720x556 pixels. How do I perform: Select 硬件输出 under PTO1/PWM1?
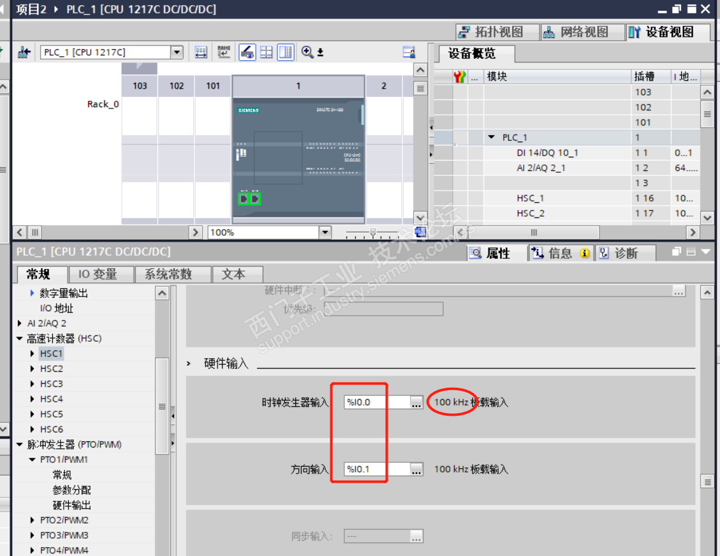(71, 505)
